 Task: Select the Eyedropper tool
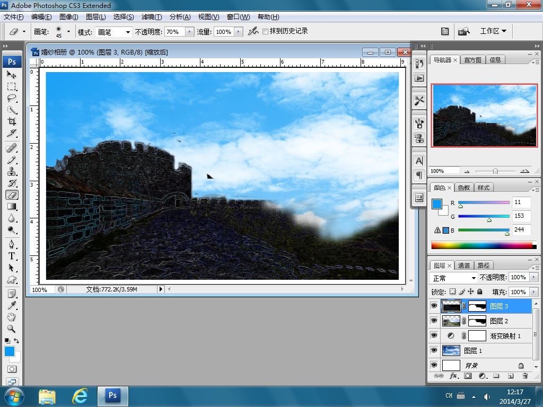12,306
